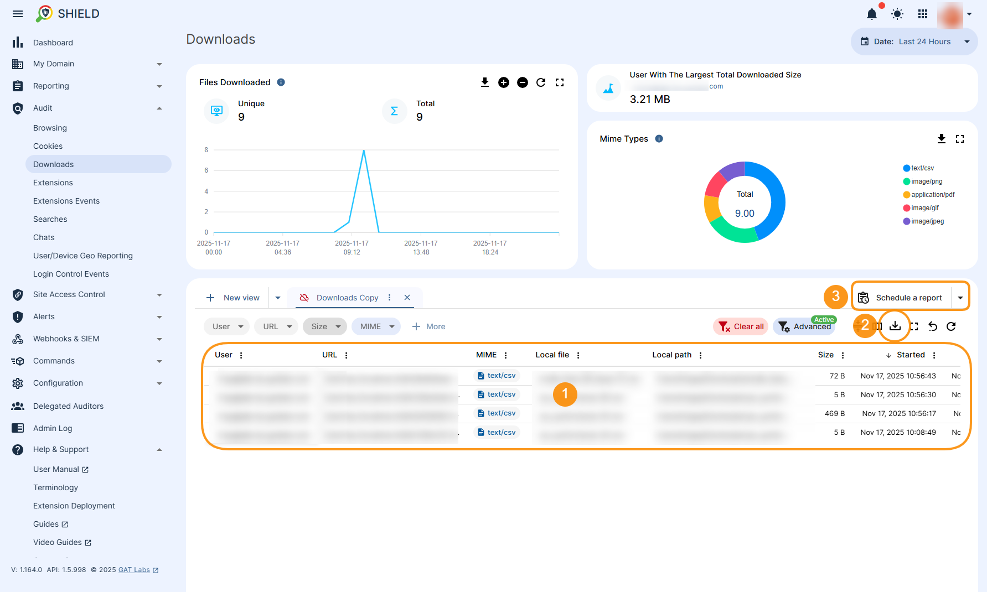This screenshot has width=987, height=592.
Task: Export the downloads table
Action: pos(895,326)
